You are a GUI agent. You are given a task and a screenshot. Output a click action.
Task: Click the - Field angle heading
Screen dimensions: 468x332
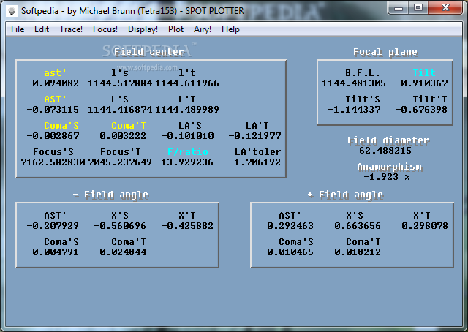(x=110, y=195)
